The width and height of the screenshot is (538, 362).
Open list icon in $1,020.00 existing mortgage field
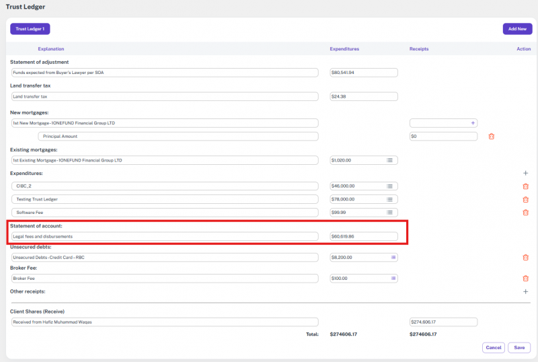[389, 160]
